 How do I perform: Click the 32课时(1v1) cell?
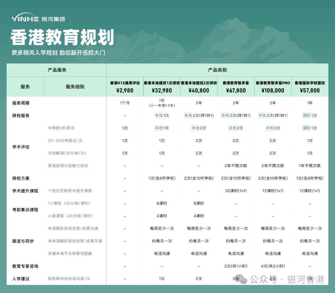click(x=236, y=191)
